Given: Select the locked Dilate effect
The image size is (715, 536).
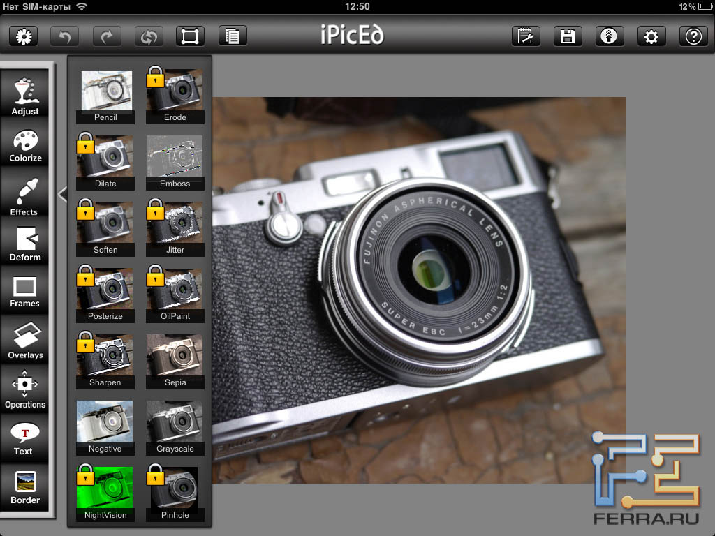Looking at the screenshot, I should (x=105, y=162).
